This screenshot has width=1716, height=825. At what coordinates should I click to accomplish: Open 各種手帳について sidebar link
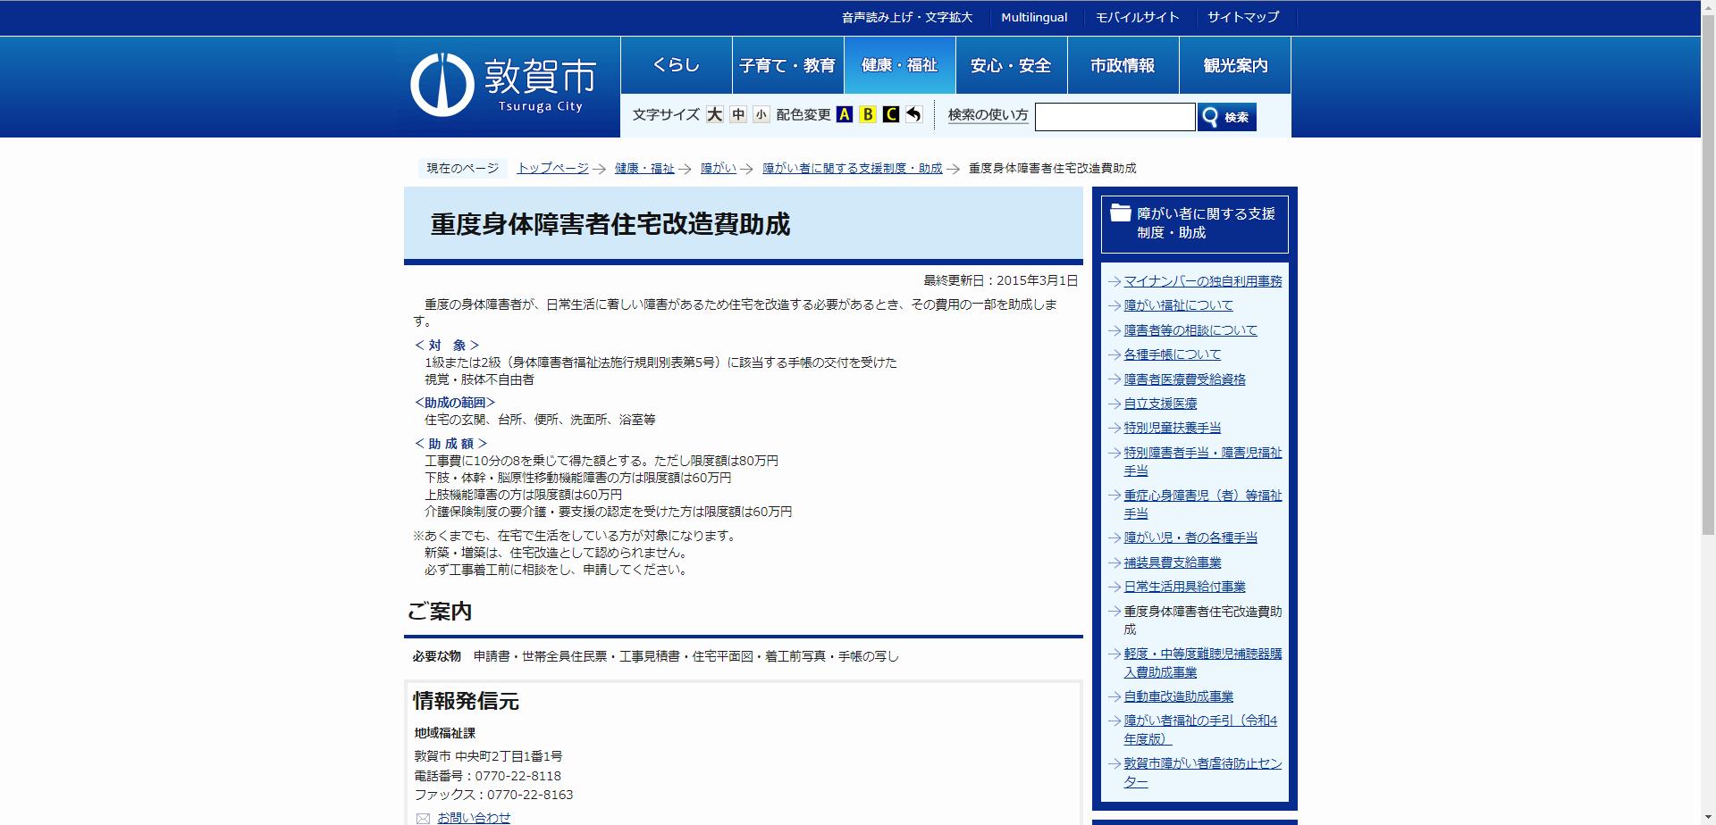click(1172, 354)
